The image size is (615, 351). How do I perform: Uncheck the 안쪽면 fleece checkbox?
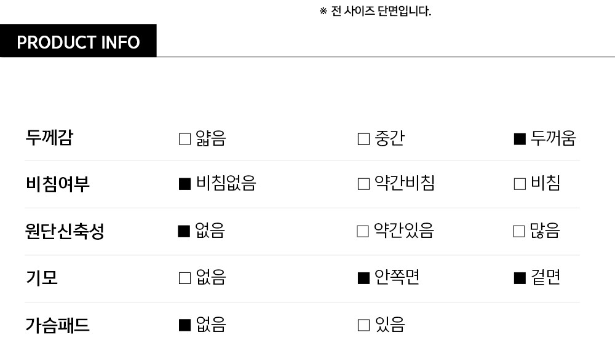coord(363,278)
